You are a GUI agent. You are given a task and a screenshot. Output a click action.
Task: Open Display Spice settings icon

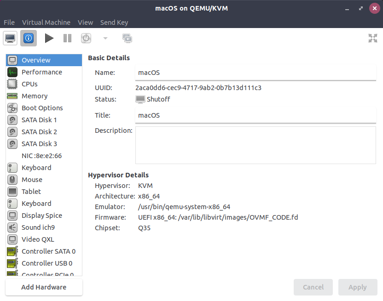coord(12,216)
